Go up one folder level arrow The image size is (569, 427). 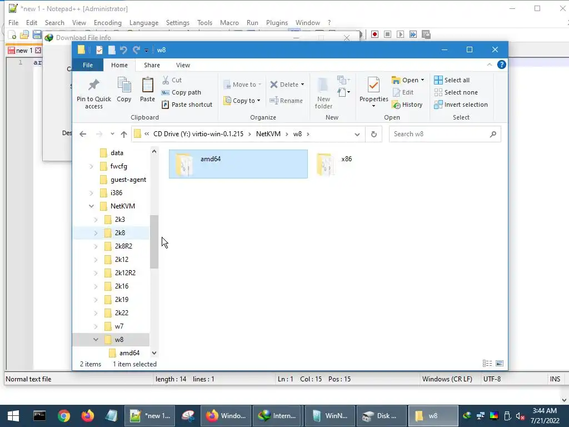pyautogui.click(x=124, y=135)
